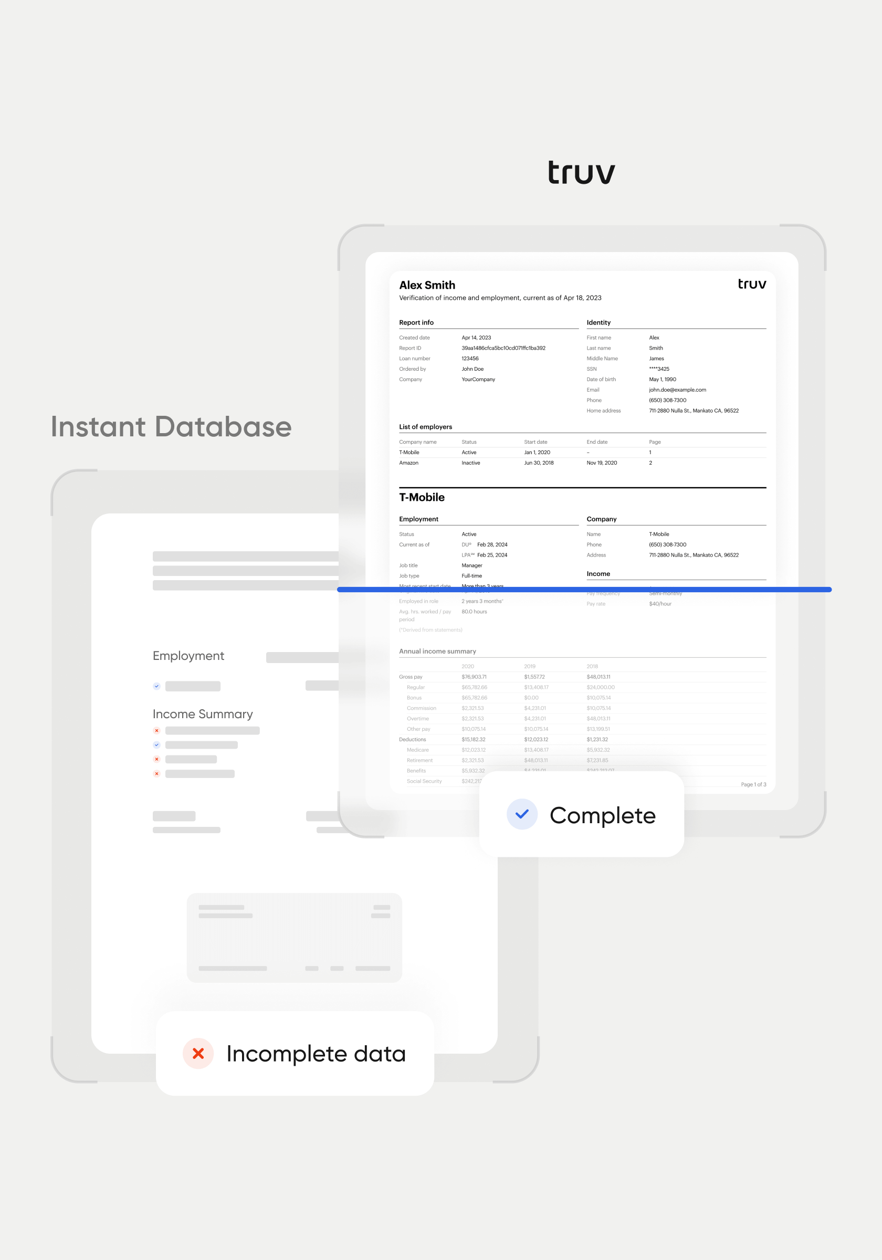
Task: Click the last red X under Income Summary
Action: click(156, 774)
